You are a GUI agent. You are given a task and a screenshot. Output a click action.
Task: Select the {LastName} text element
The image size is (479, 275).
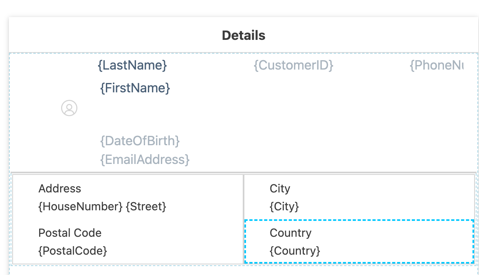tap(132, 65)
